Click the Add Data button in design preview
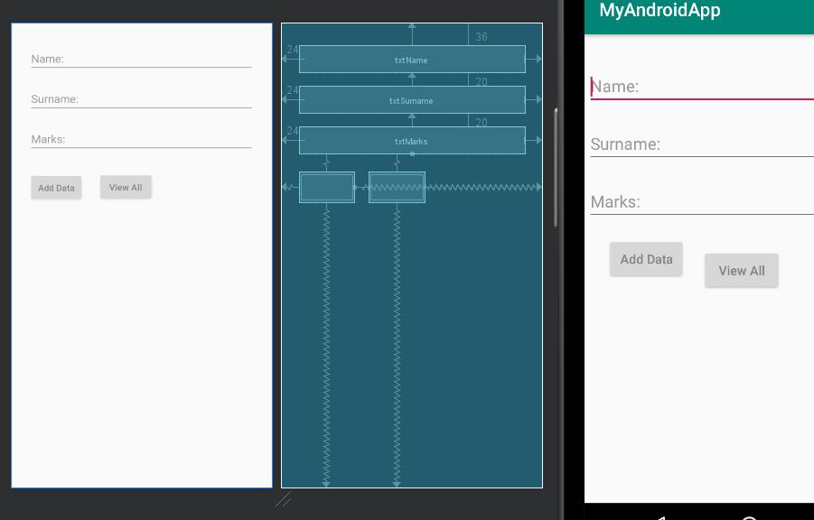This screenshot has width=814, height=520. (x=56, y=188)
